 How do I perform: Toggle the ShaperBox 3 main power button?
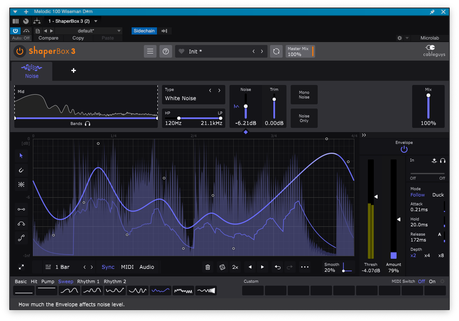[x=19, y=51]
